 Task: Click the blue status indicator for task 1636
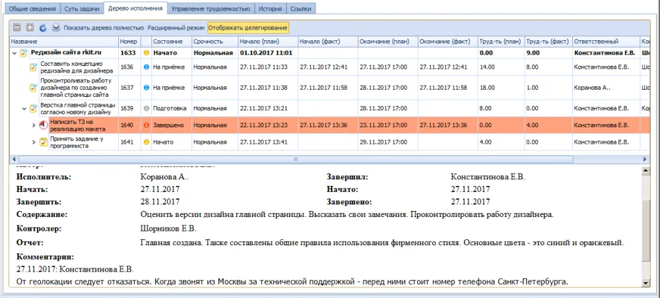147,67
